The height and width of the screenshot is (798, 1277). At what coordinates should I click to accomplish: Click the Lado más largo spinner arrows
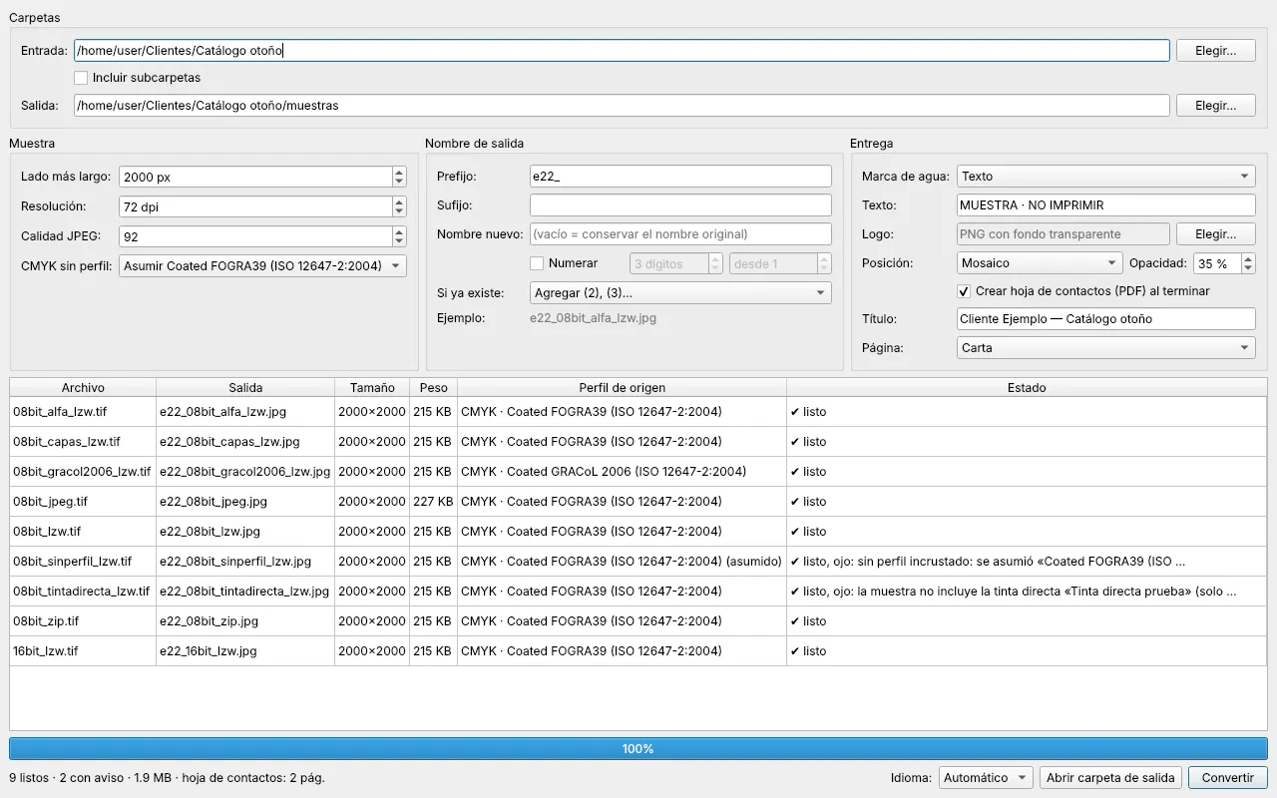[x=399, y=177]
